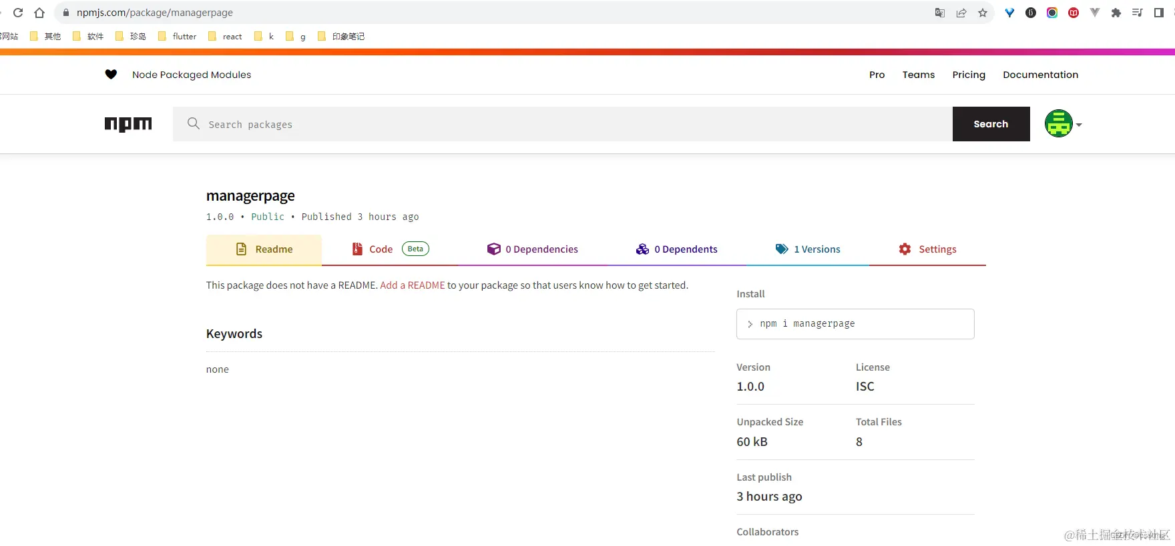This screenshot has width=1175, height=546.
Task: Click the black circular extension icon
Action: point(1031,13)
